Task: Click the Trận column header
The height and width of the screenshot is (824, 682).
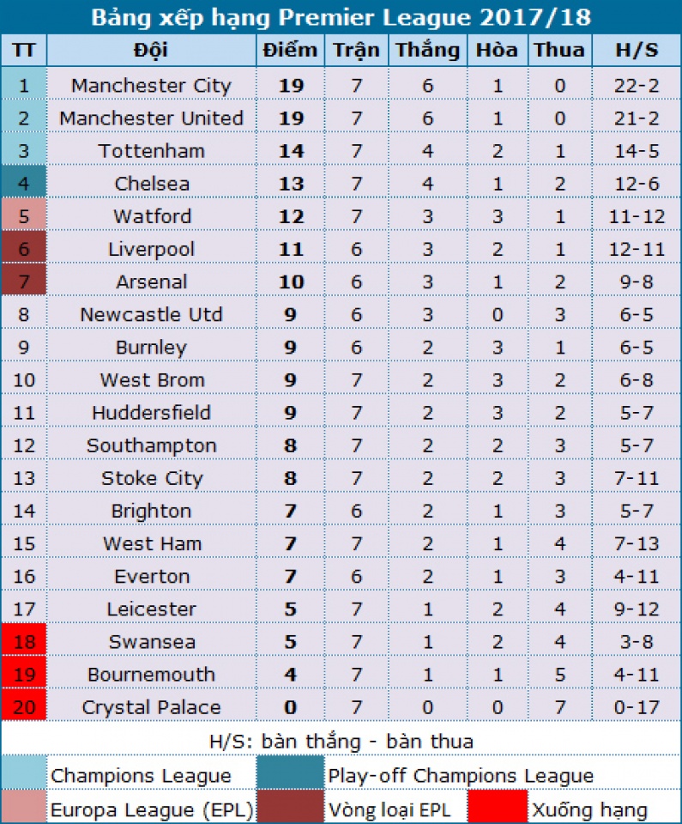Action: [x=356, y=51]
